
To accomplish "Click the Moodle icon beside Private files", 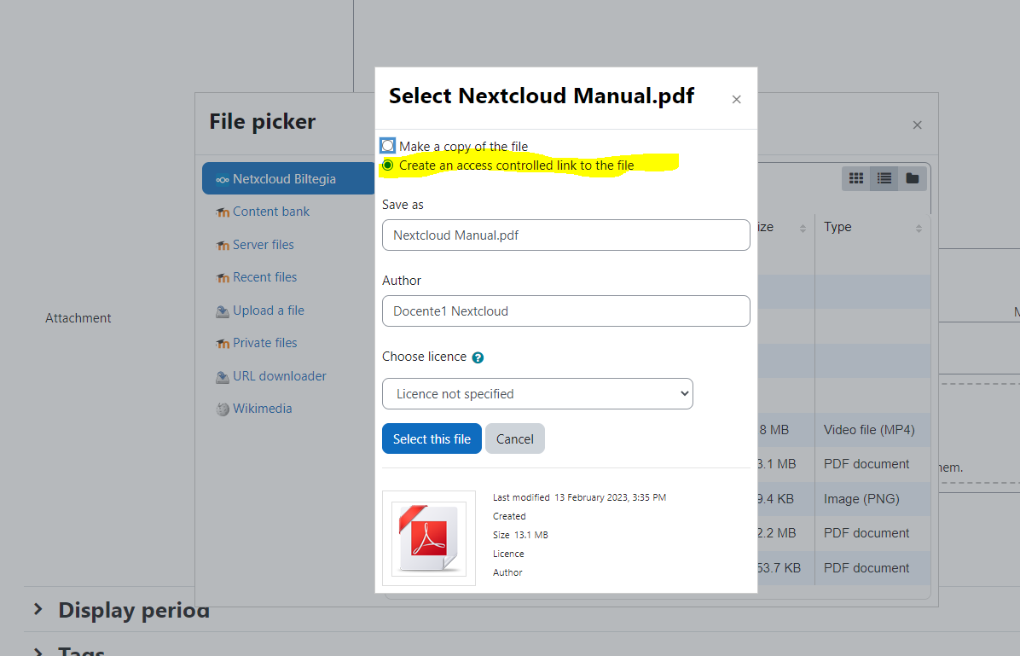I will tap(223, 344).
